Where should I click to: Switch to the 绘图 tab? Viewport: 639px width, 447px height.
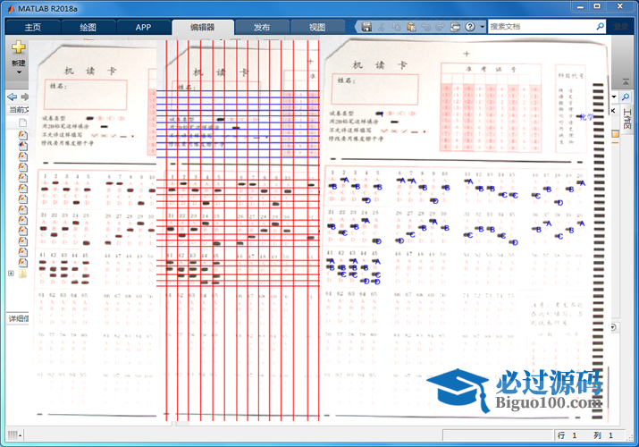pos(88,28)
